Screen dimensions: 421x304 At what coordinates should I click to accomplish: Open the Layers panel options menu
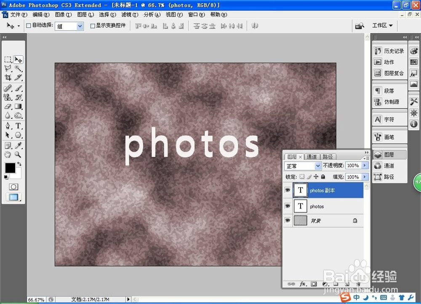(x=366, y=158)
